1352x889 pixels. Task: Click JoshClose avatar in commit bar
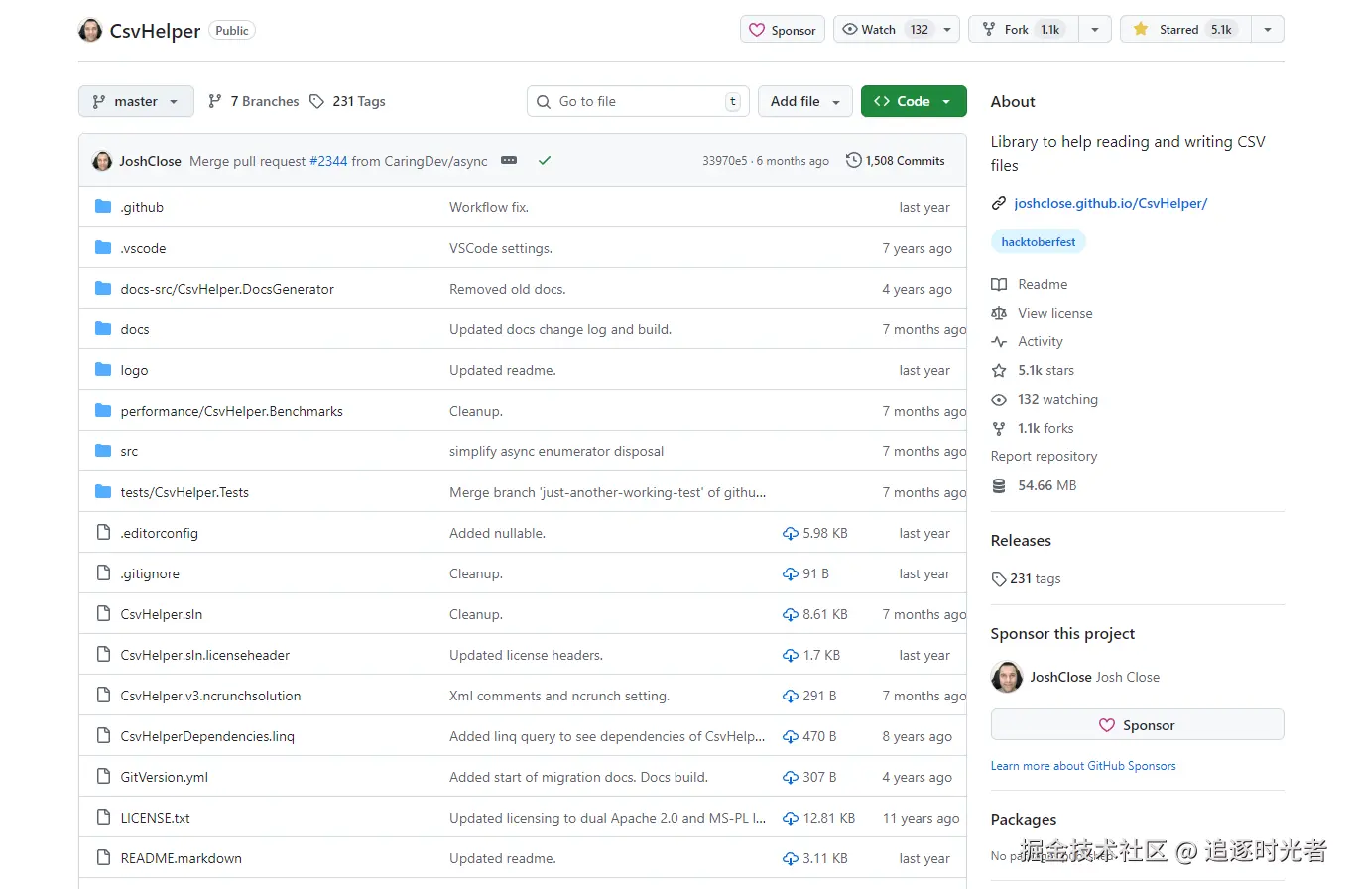click(x=102, y=161)
